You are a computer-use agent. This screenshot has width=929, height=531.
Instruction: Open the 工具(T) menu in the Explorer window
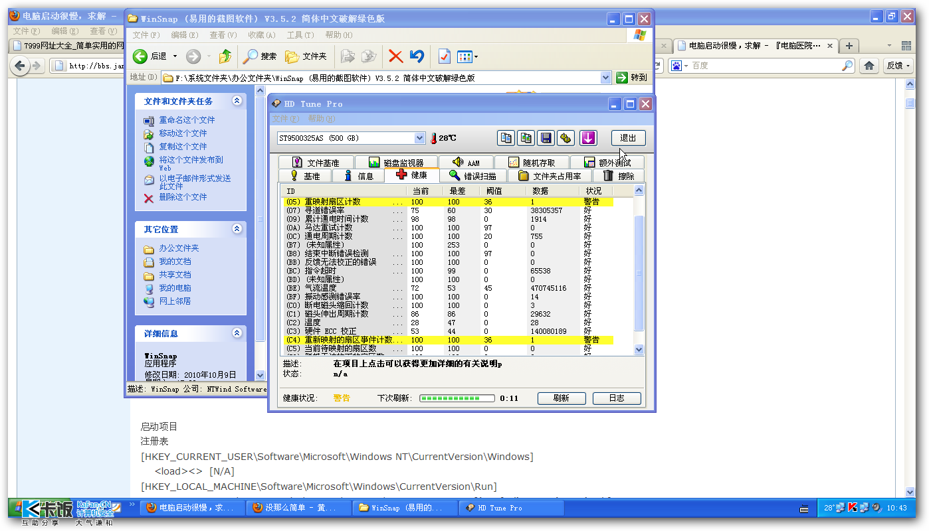[x=299, y=35]
